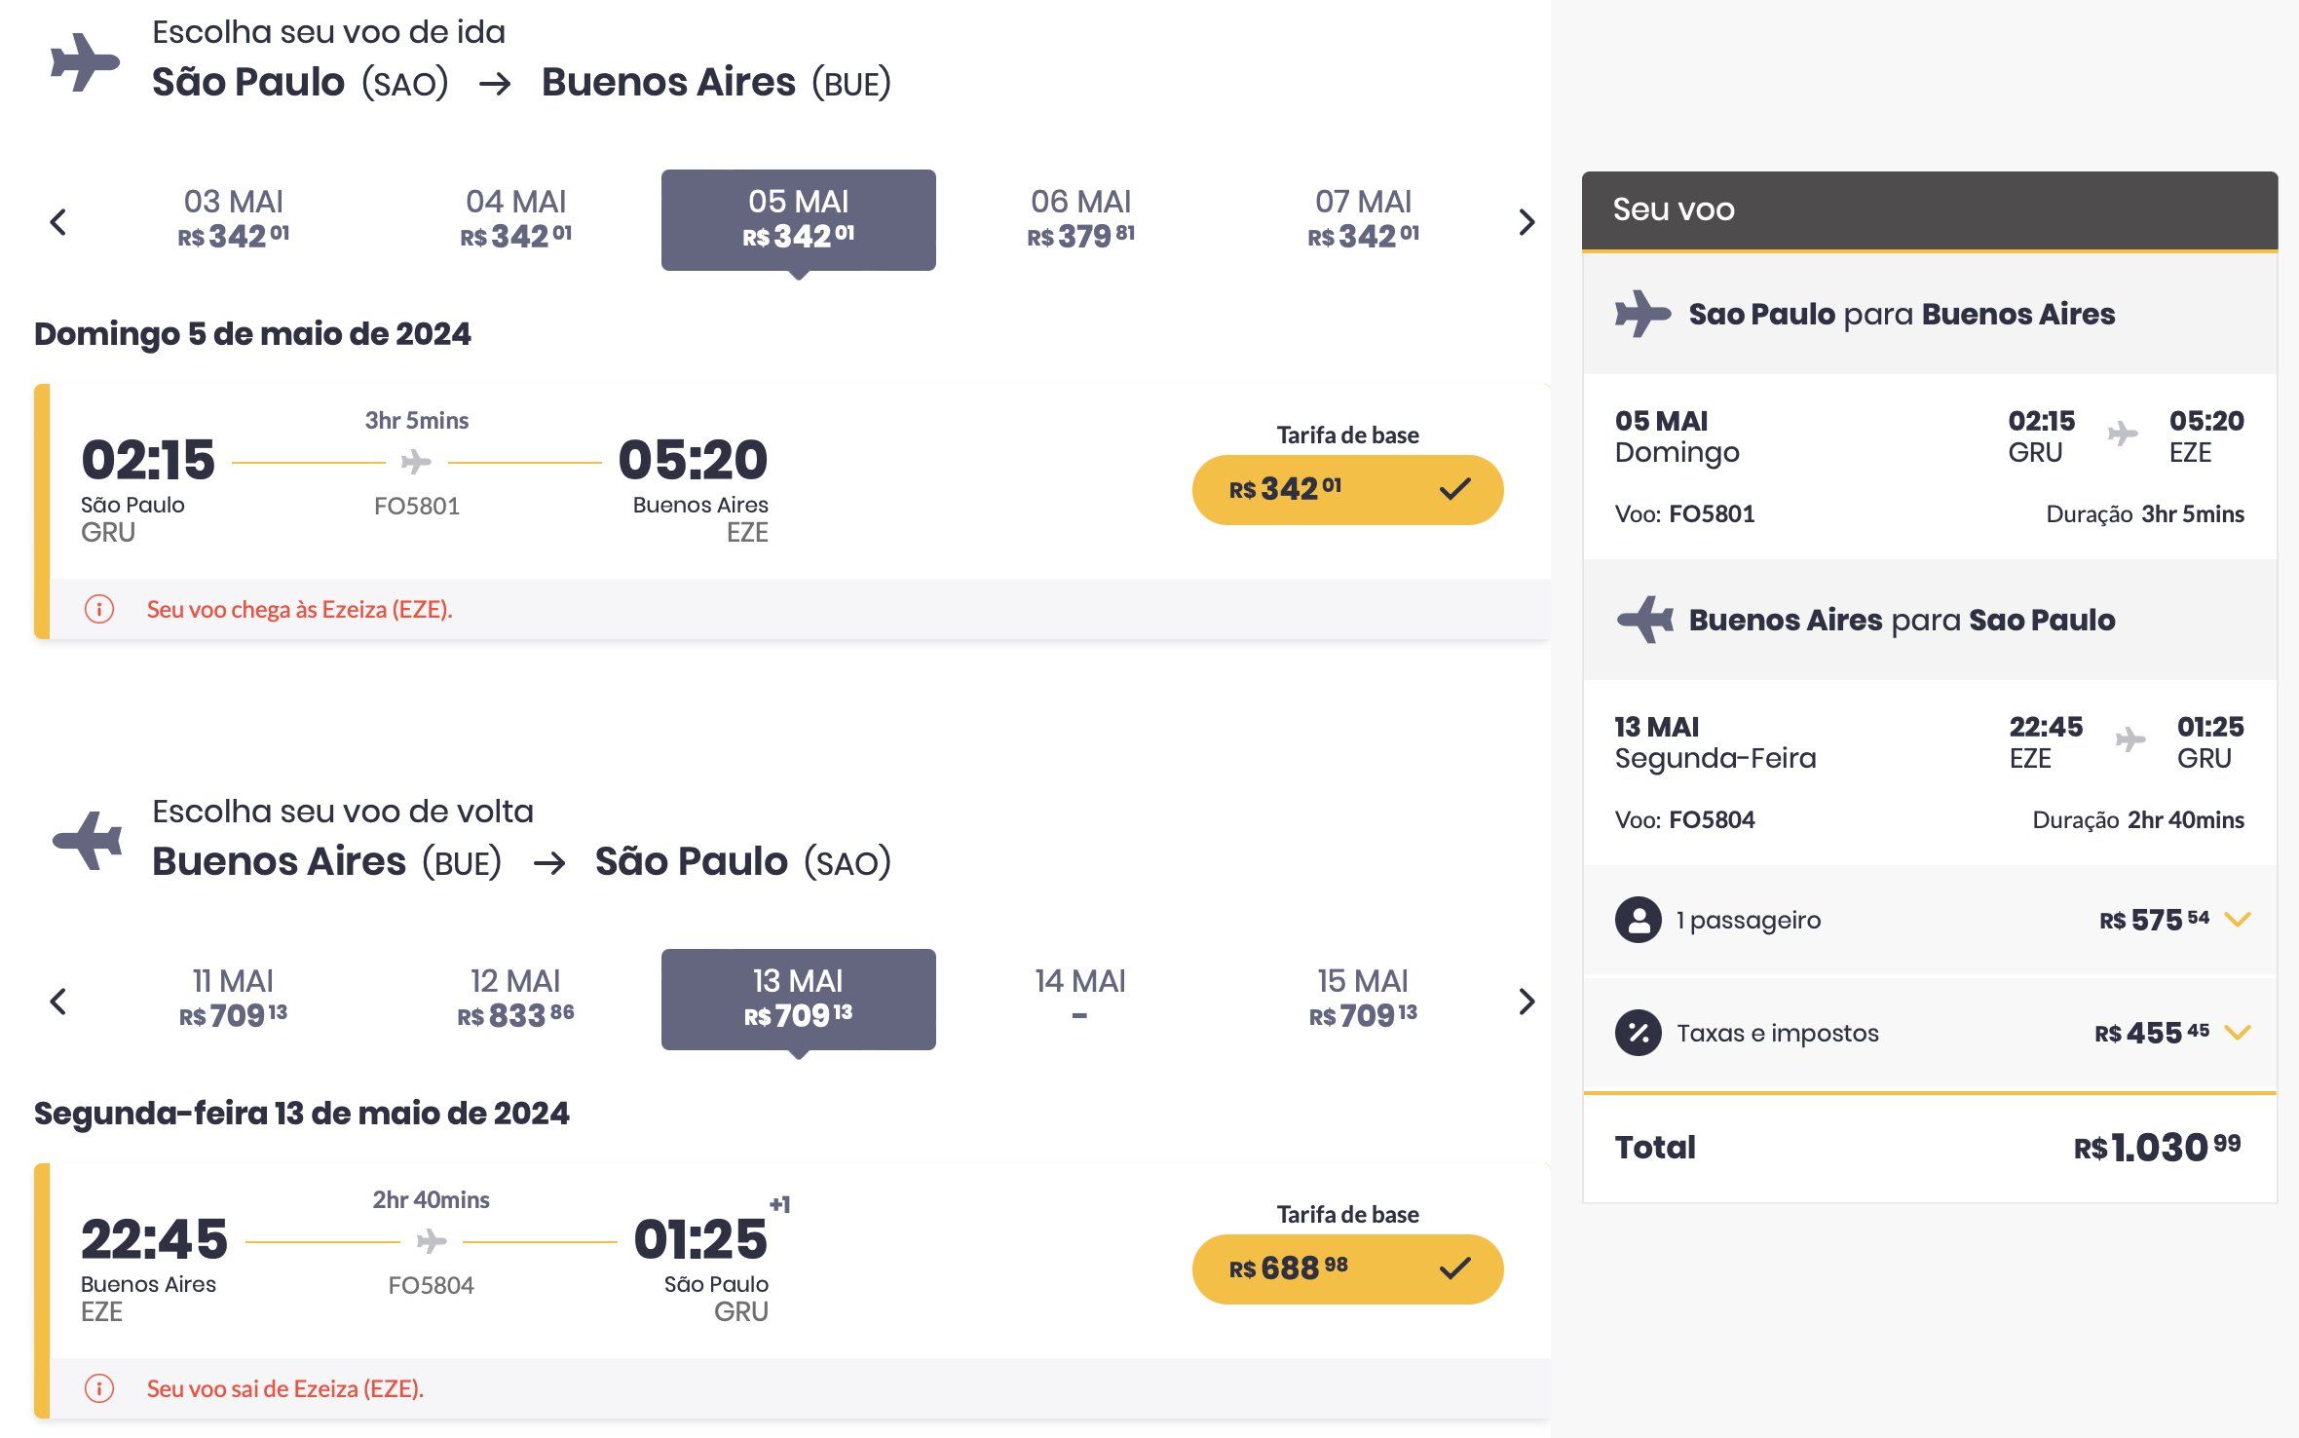2299x1438 pixels.
Task: Choose the 03 MAI outbound date
Action: [x=234, y=219]
